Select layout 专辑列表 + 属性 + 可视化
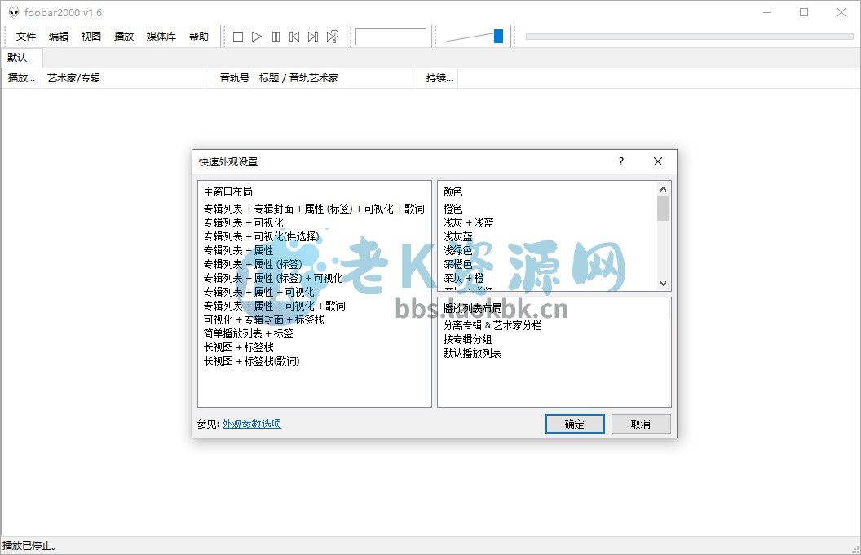The height and width of the screenshot is (555, 861). tap(259, 292)
